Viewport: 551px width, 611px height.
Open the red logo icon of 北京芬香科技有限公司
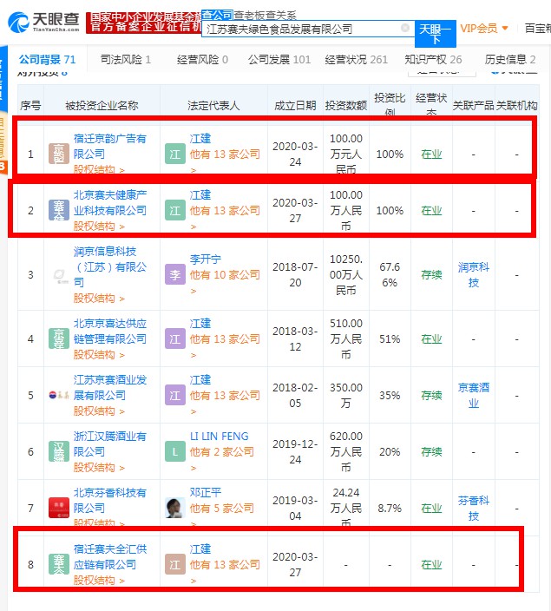coord(59,508)
